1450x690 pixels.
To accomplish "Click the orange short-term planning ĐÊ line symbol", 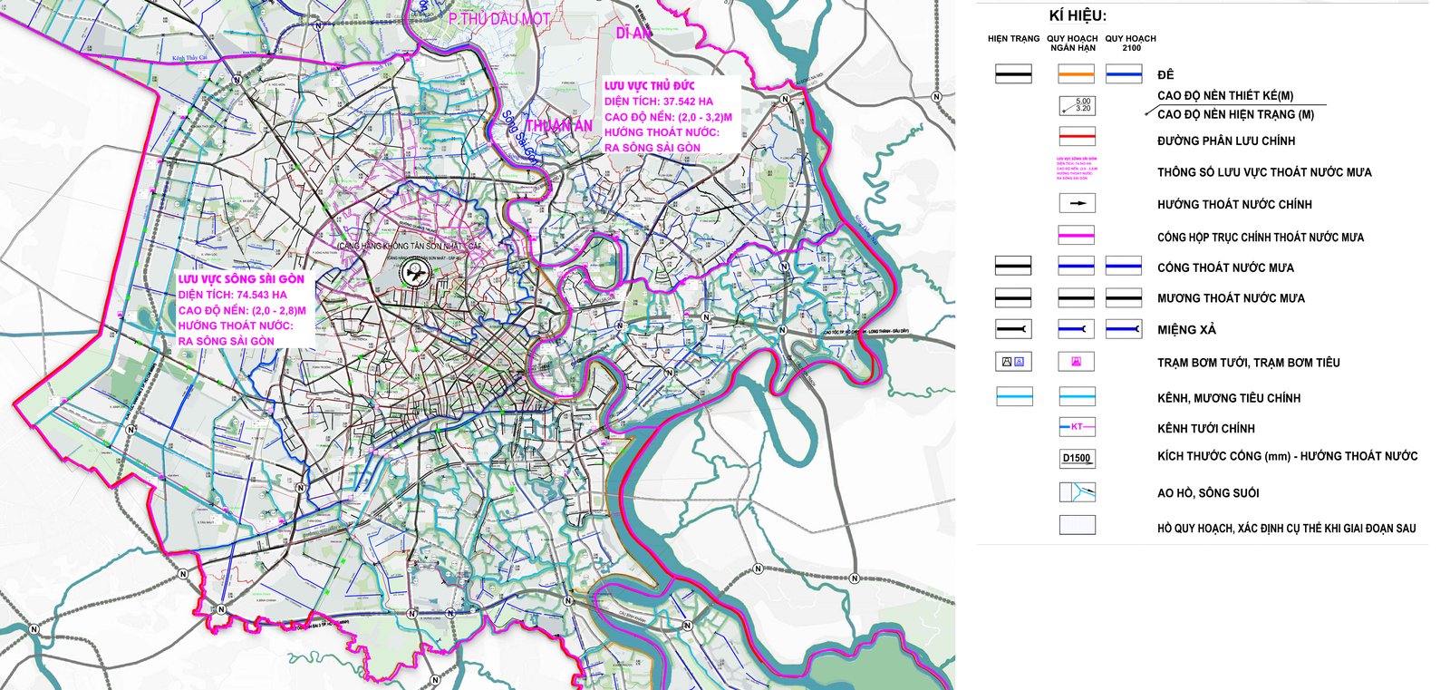I will tap(1076, 73).
